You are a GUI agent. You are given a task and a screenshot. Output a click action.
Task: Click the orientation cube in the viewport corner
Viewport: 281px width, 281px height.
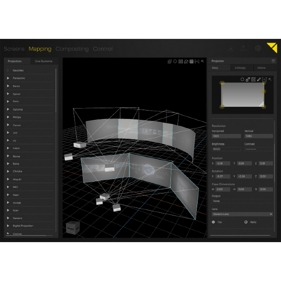pos(73,228)
